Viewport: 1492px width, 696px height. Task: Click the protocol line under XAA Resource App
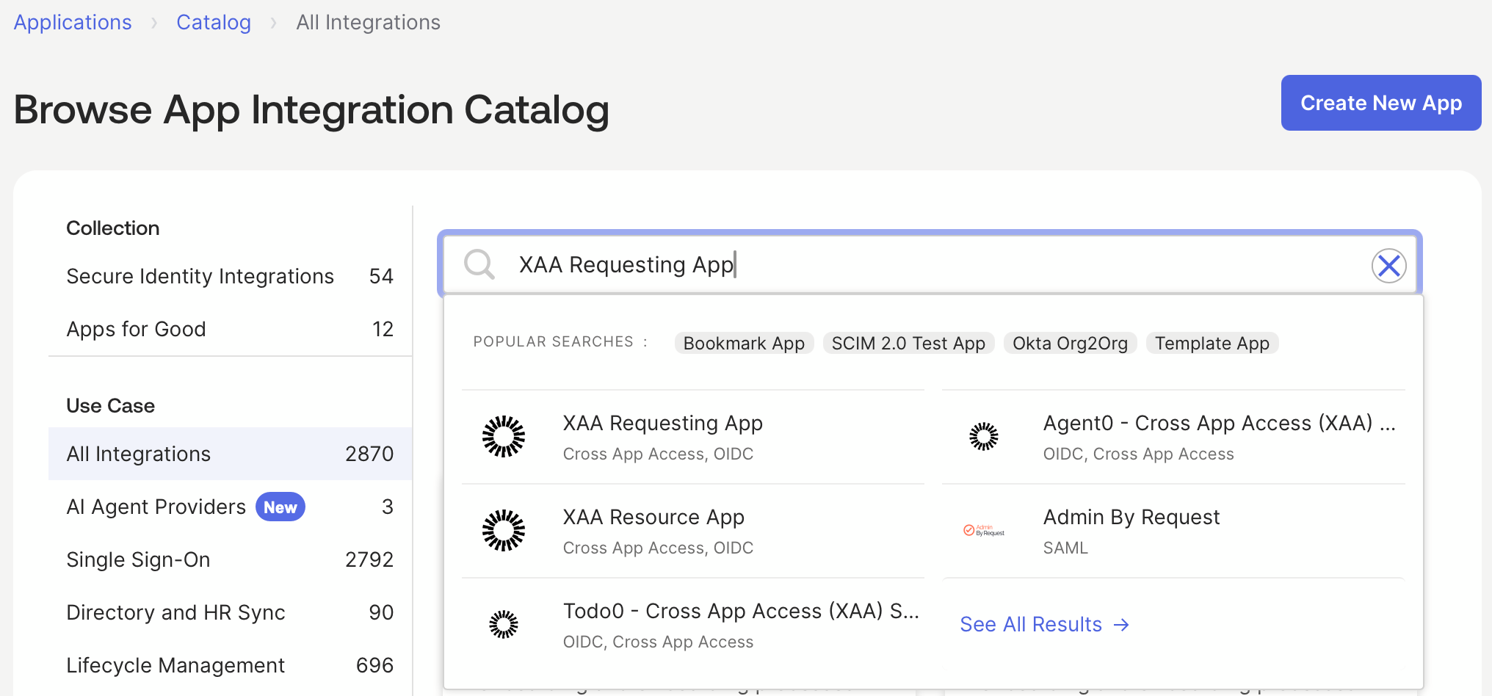pos(658,548)
